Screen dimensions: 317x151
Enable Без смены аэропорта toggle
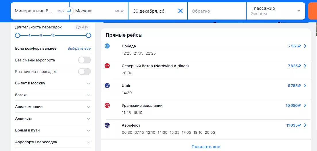pyautogui.click(x=84, y=60)
